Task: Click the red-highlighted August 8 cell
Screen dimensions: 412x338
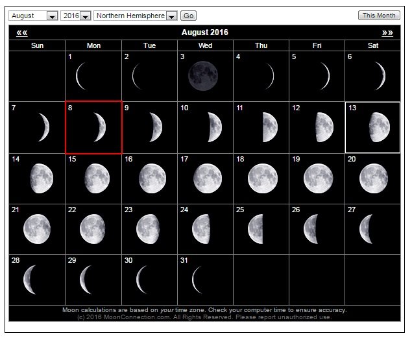Action: point(93,127)
